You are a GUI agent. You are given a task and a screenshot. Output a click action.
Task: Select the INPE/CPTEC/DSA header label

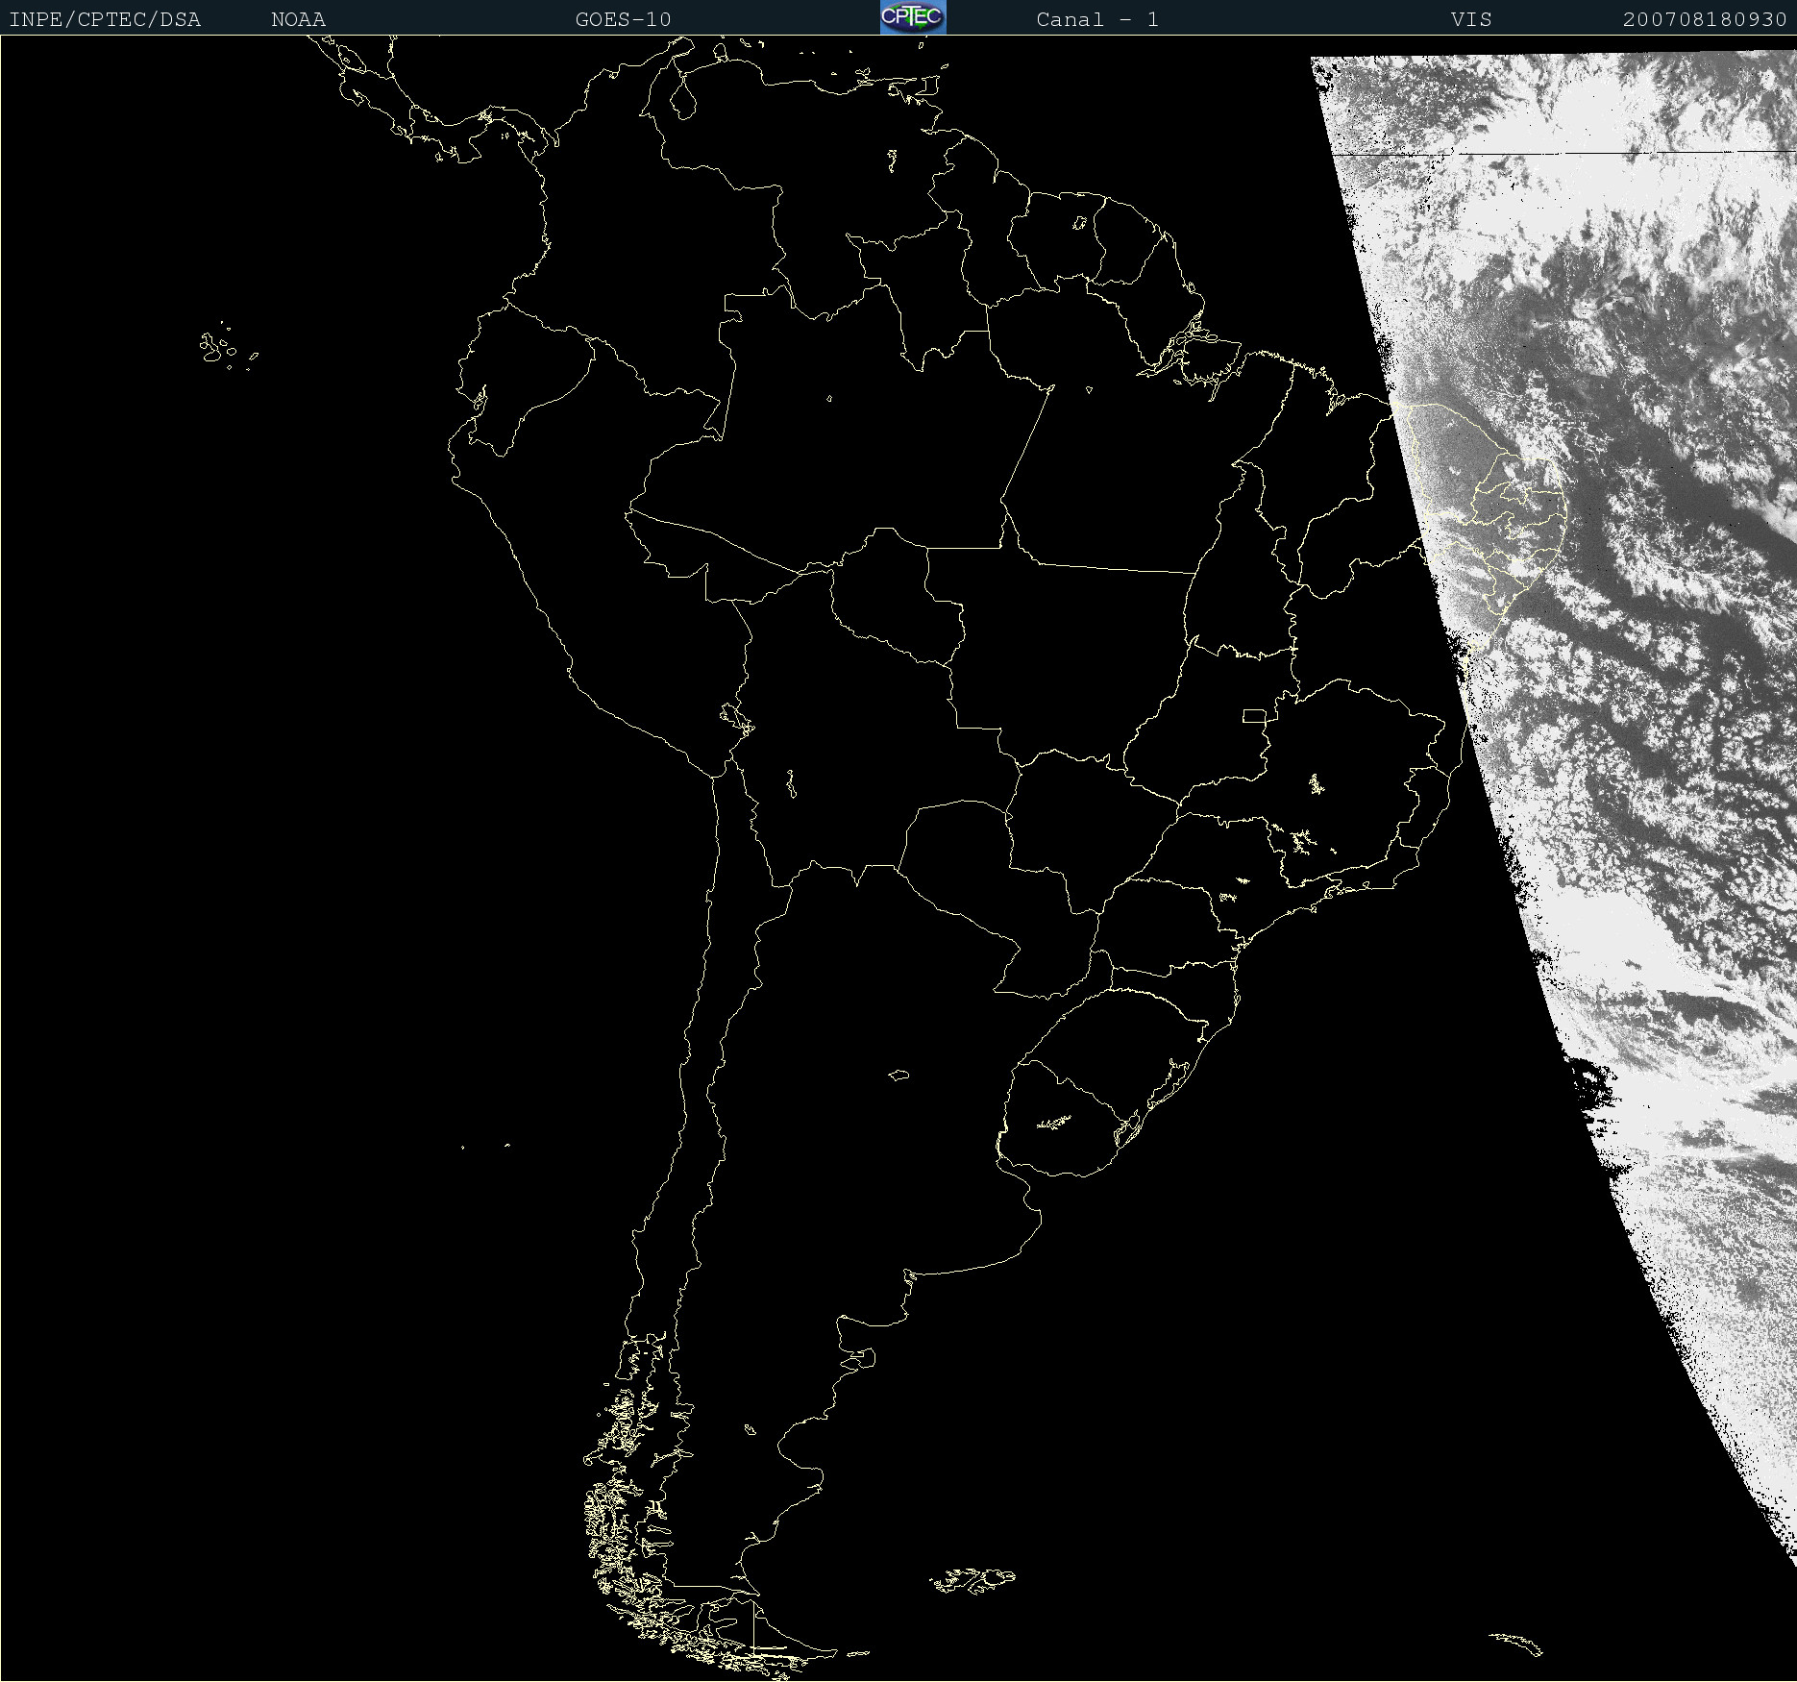pyautogui.click(x=105, y=19)
